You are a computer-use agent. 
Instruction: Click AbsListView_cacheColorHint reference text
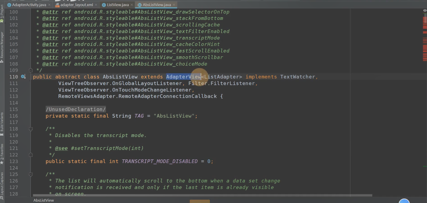coord(179,44)
